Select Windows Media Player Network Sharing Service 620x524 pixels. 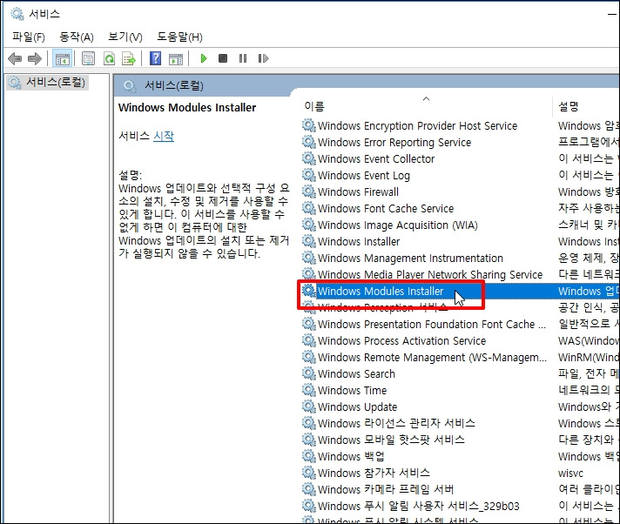coord(430,275)
